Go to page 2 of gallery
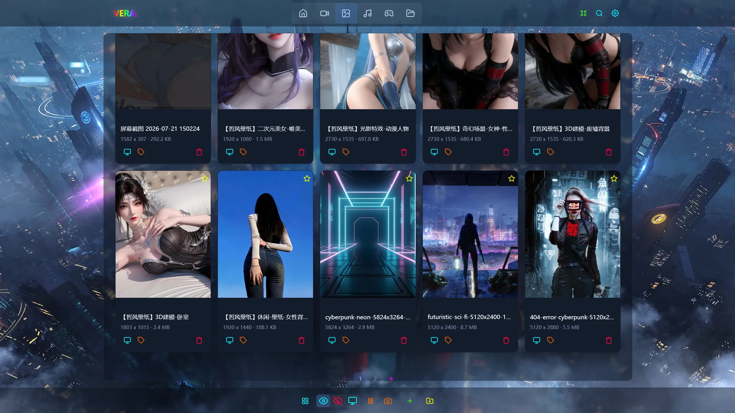Screen dimensions: 735x413 tap(375, 379)
